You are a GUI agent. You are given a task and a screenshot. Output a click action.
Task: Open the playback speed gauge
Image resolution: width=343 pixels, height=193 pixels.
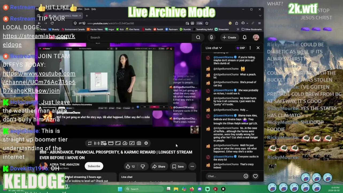click(x=125, y=143)
